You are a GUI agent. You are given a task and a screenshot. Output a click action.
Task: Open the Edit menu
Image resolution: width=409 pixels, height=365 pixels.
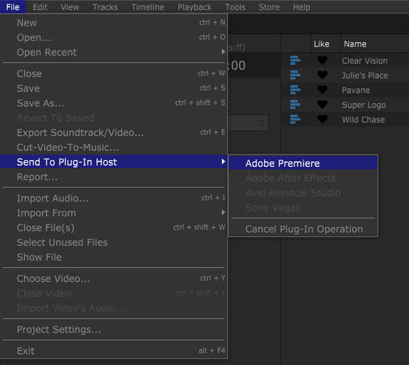click(40, 7)
